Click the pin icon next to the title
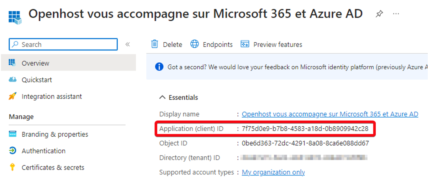 (x=379, y=14)
